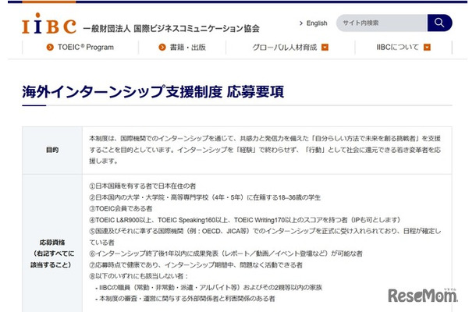Click the 目的 row header cell
This screenshot has height=312, width=476.
[52, 150]
